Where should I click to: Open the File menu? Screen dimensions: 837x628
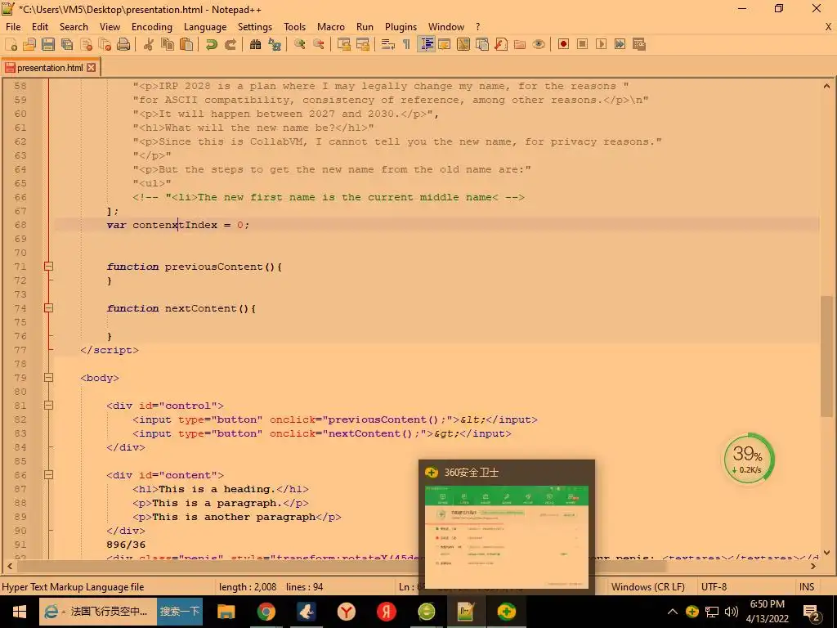13,27
